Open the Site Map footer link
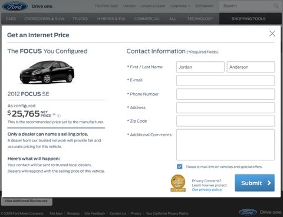The width and height of the screenshot is (283, 217). pos(56,213)
